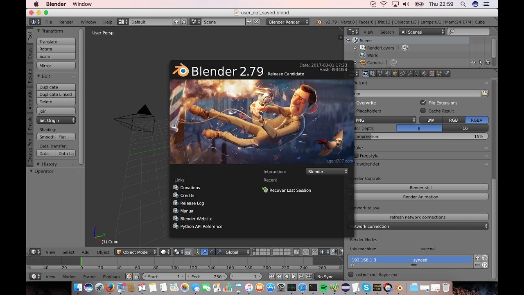Click the info editor type icon
The width and height of the screenshot is (524, 295).
point(36,22)
